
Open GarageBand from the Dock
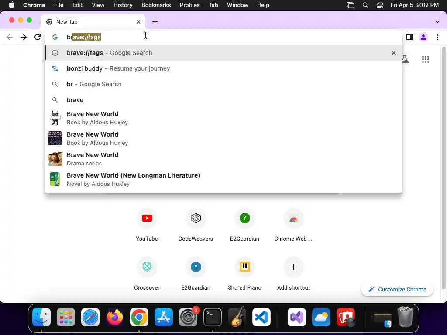pyautogui.click(x=237, y=317)
